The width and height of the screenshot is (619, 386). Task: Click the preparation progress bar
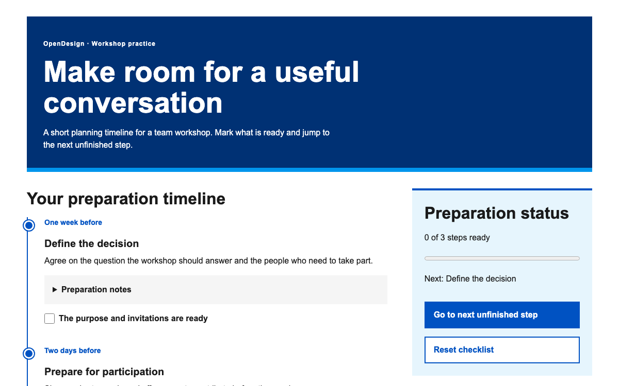tap(502, 258)
